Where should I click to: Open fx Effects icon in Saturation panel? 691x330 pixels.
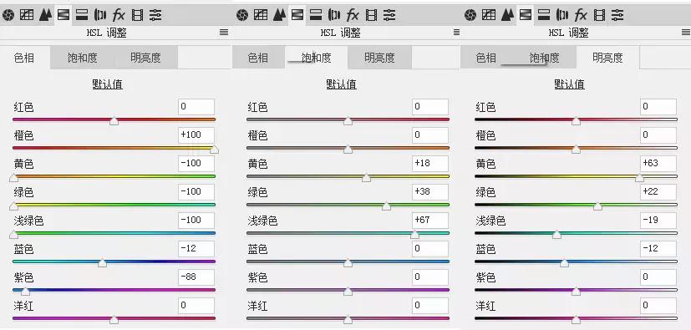click(353, 15)
